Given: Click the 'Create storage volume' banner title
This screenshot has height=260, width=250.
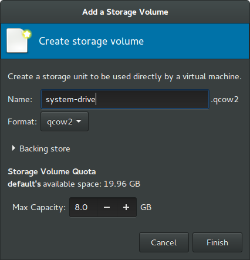Looking at the screenshot, I should 92,41.
